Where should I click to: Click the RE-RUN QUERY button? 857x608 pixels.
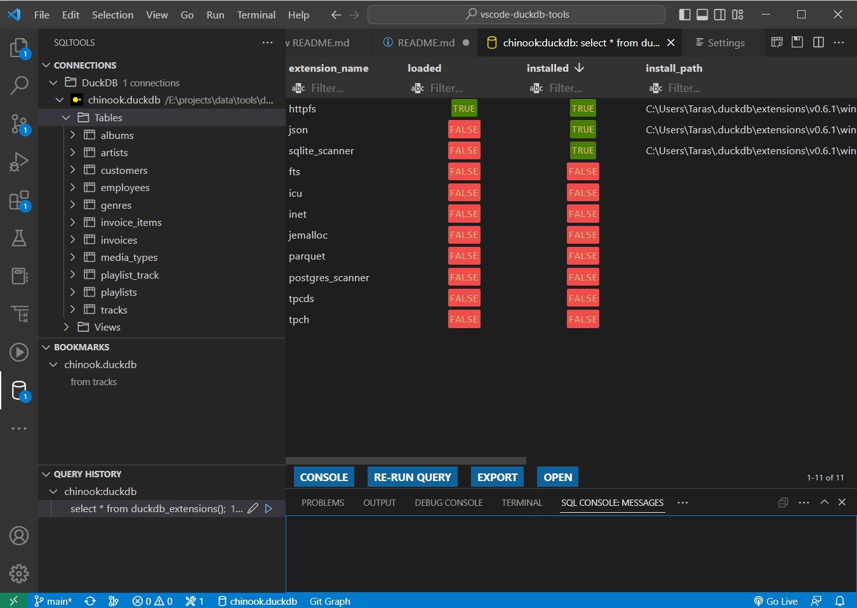(x=412, y=477)
